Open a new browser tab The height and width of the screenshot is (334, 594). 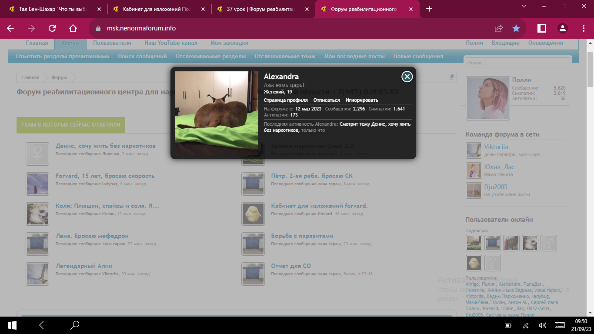[429, 9]
